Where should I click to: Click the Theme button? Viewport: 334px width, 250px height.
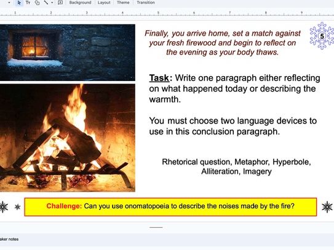[123, 3]
